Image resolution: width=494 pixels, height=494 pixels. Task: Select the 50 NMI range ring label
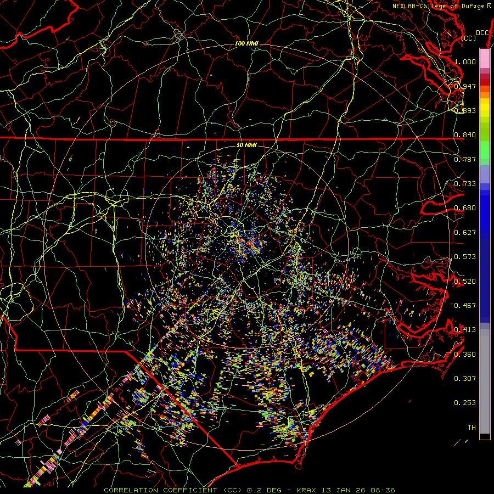(x=246, y=145)
